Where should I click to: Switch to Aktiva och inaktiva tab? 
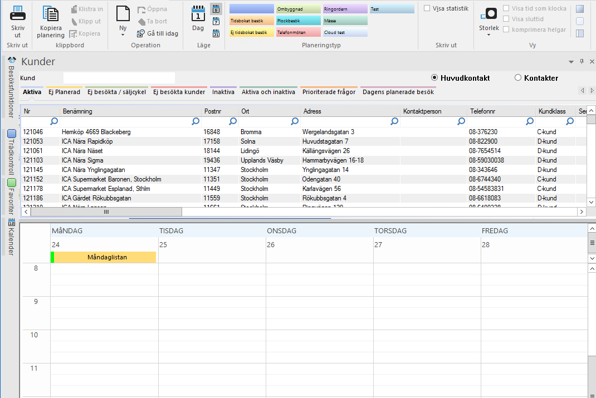268,92
